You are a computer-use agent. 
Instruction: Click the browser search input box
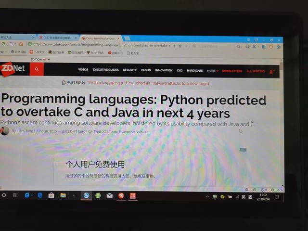214,46
